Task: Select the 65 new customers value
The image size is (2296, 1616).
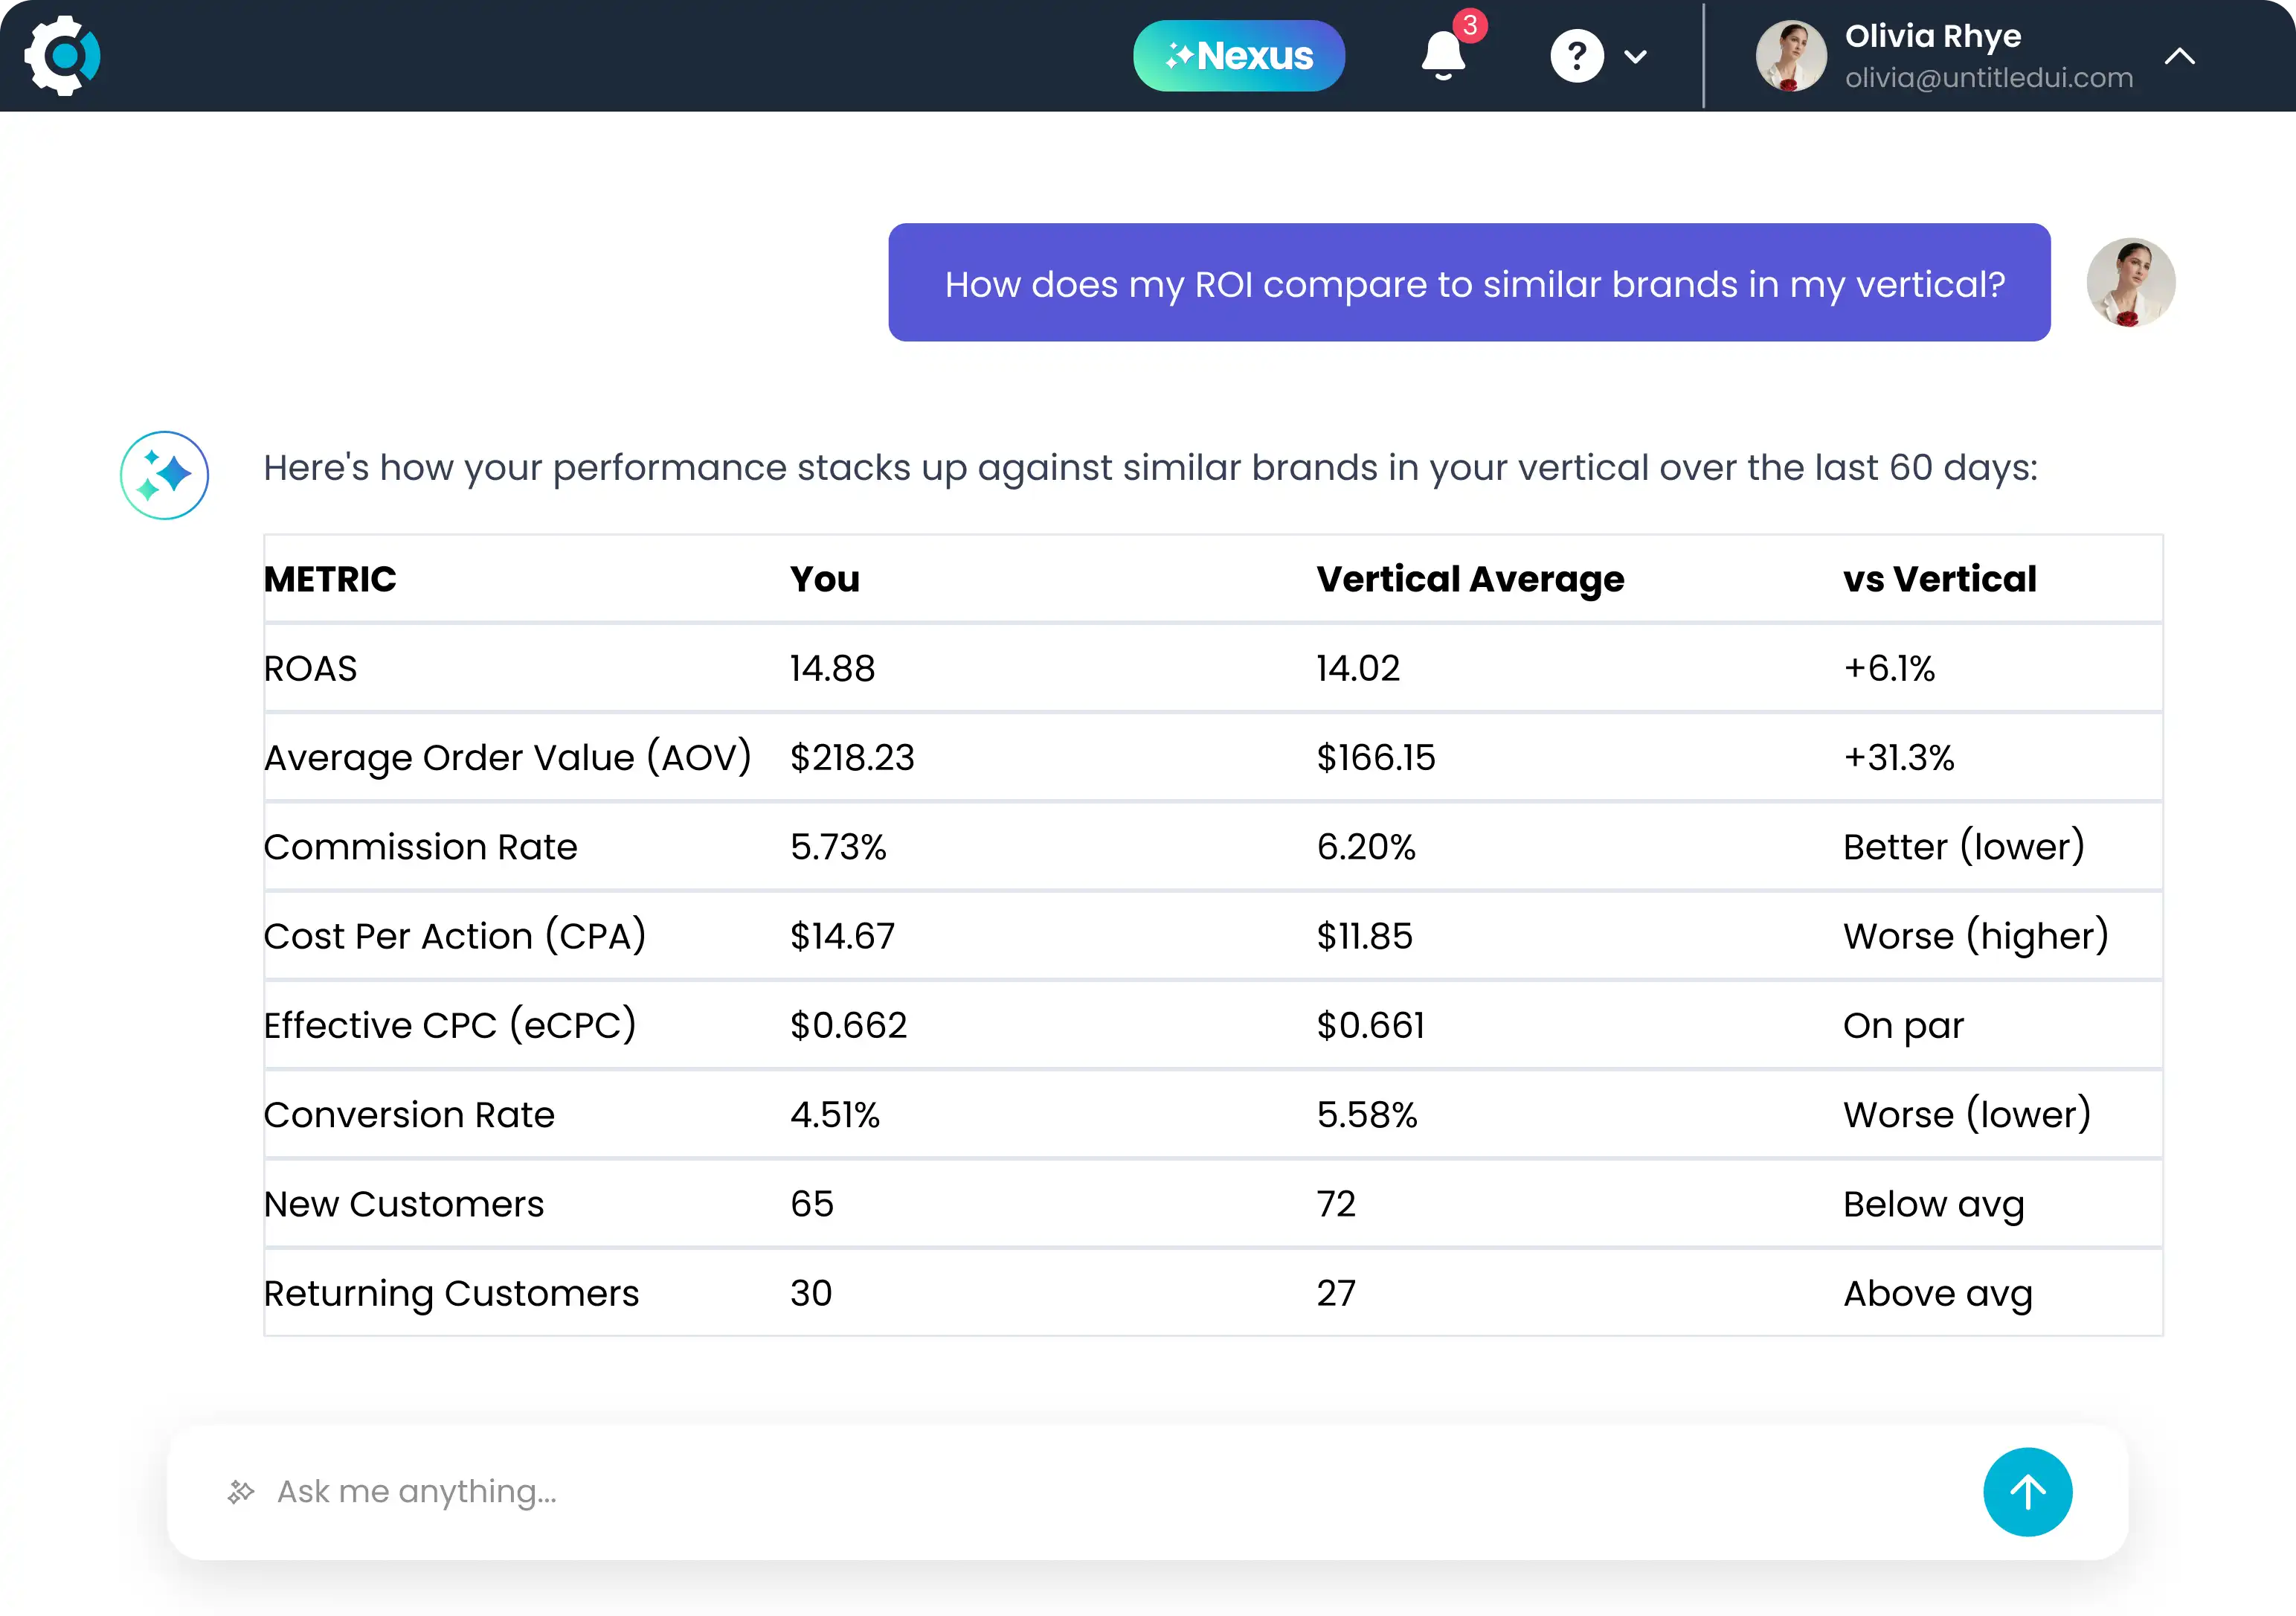Action: tap(812, 1204)
